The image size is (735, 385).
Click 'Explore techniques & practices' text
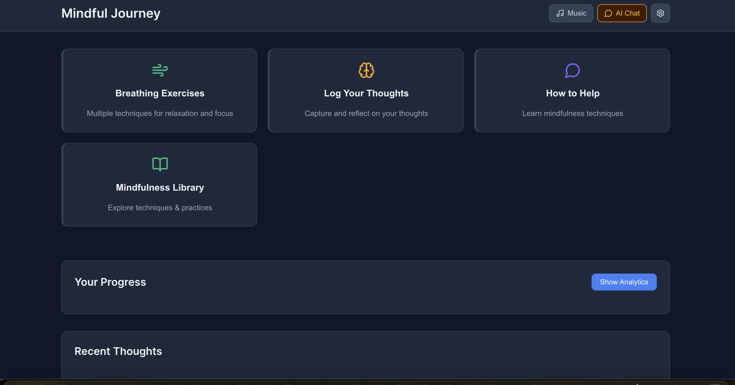[x=160, y=207]
